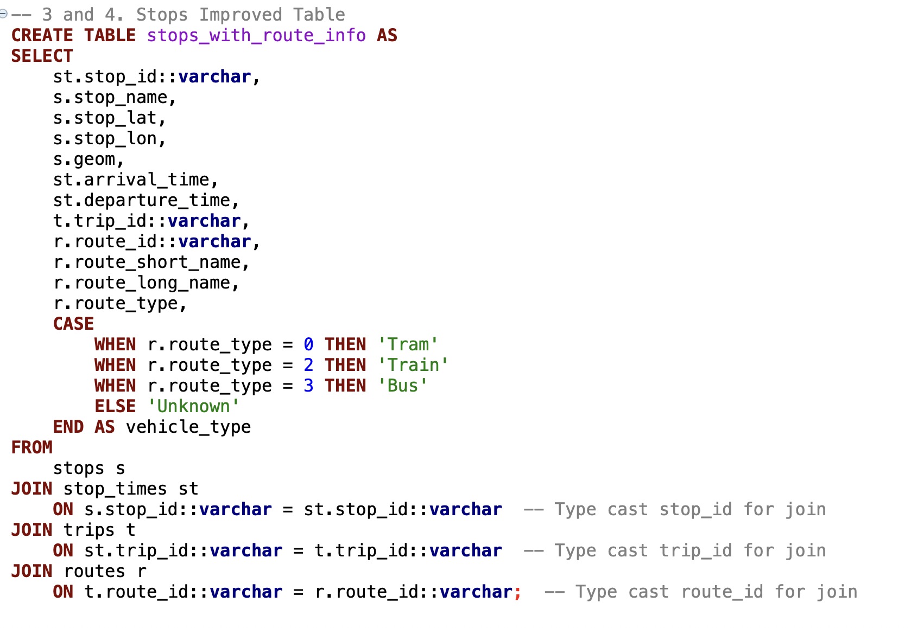Click the s.stop_name column
This screenshot has height=628, width=911.
(115, 98)
